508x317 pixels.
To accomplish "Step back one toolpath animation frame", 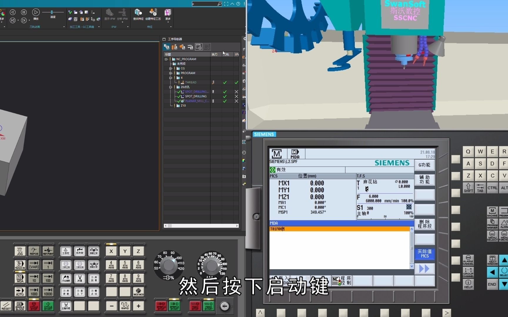I will pyautogui.click(x=13, y=12).
